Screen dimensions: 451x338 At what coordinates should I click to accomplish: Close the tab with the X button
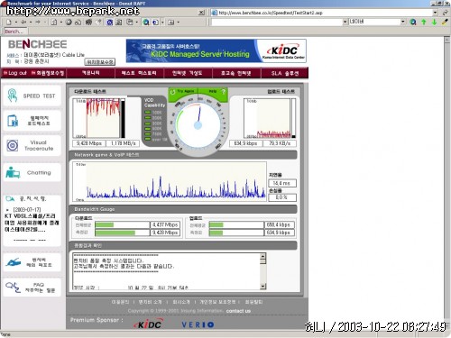201,13
